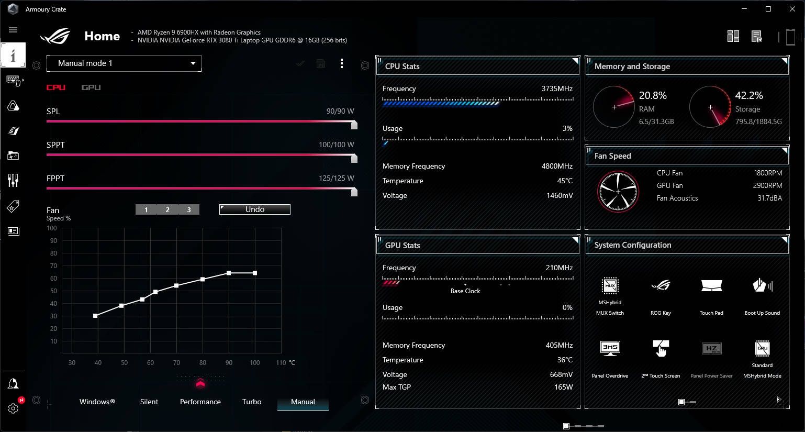Viewport: 805px width, 432px height.
Task: Select fan tab 3
Action: pos(189,209)
